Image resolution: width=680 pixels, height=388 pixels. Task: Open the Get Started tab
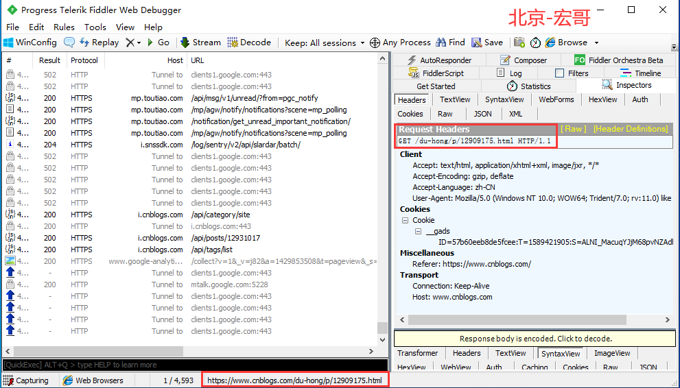(436, 86)
